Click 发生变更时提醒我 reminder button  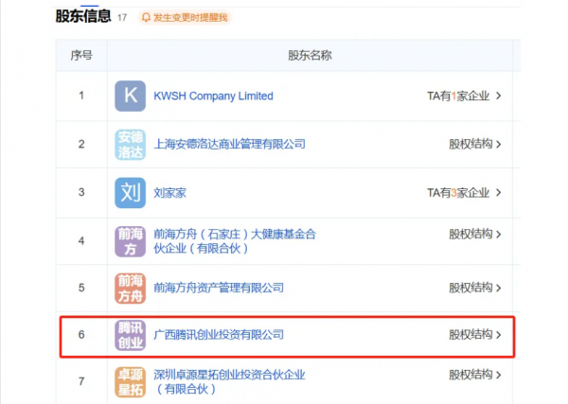(x=185, y=17)
